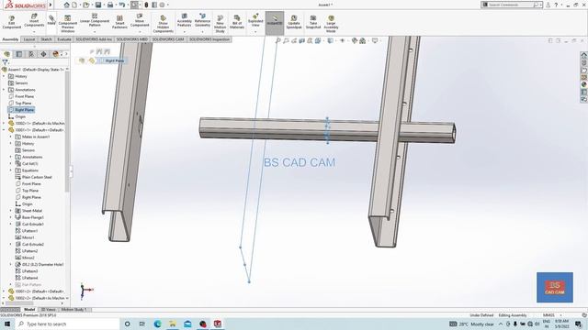Open the FeatureManager Design Tree tab
The width and height of the screenshot is (588, 330).
pos(6,54)
